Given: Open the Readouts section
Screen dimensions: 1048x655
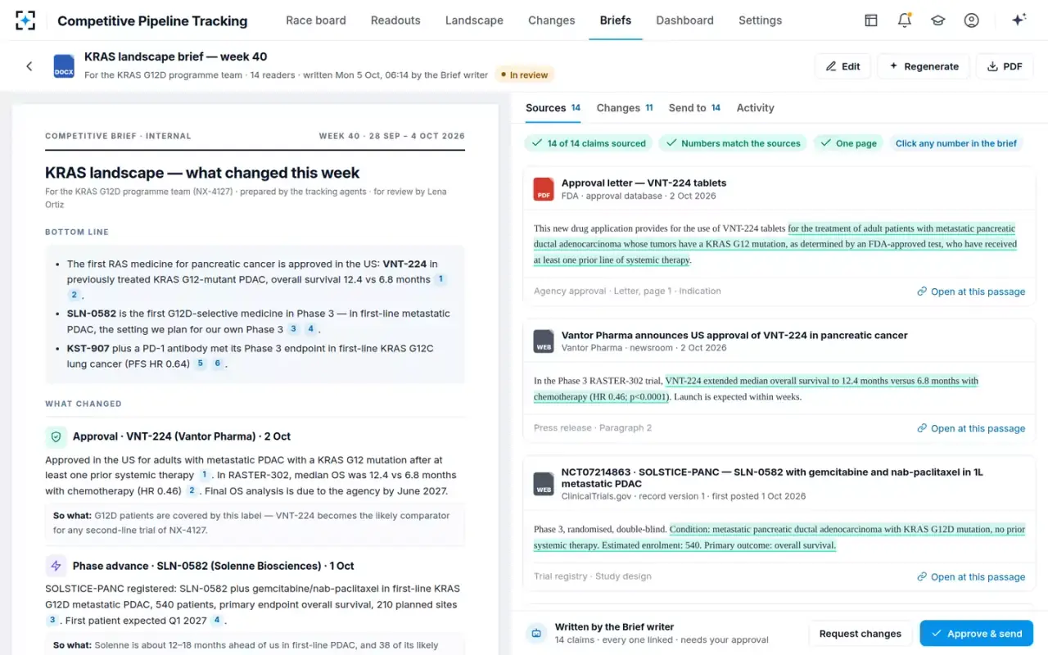Looking at the screenshot, I should [395, 20].
